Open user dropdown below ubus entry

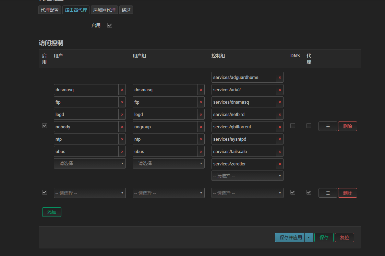point(90,163)
